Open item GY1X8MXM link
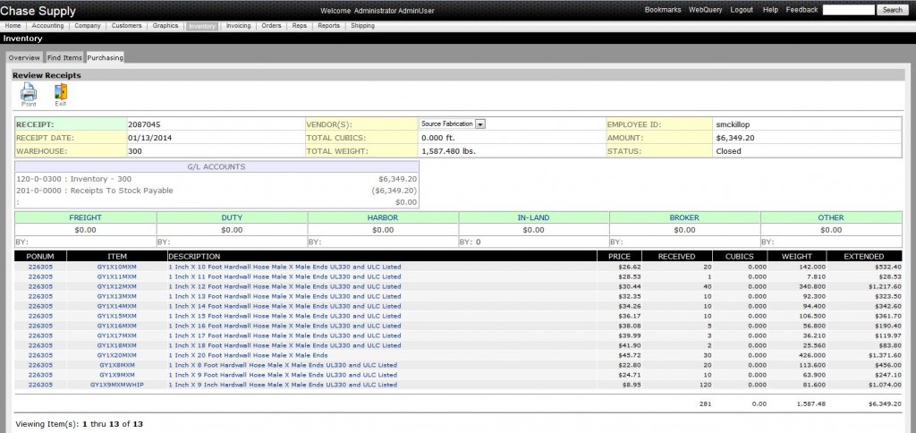 [x=117, y=365]
